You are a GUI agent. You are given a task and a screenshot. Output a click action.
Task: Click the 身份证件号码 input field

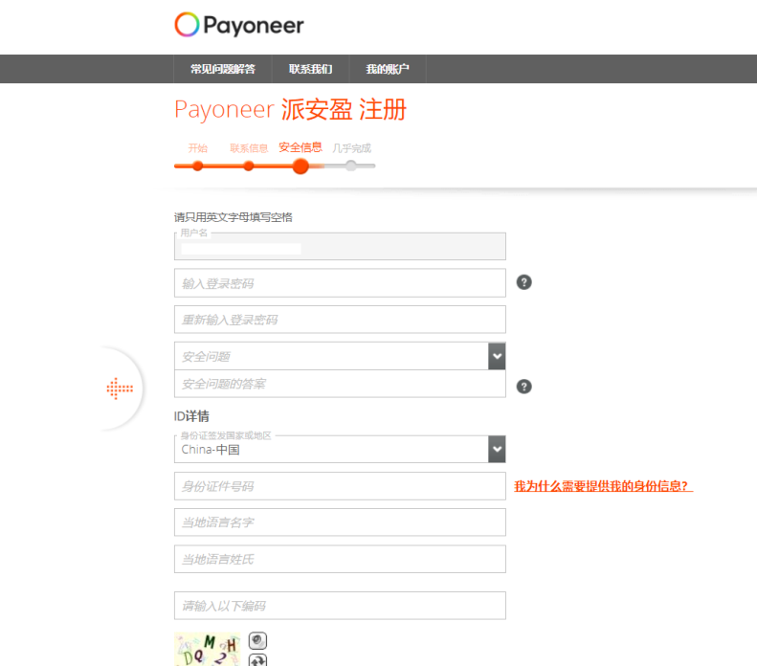coord(339,486)
